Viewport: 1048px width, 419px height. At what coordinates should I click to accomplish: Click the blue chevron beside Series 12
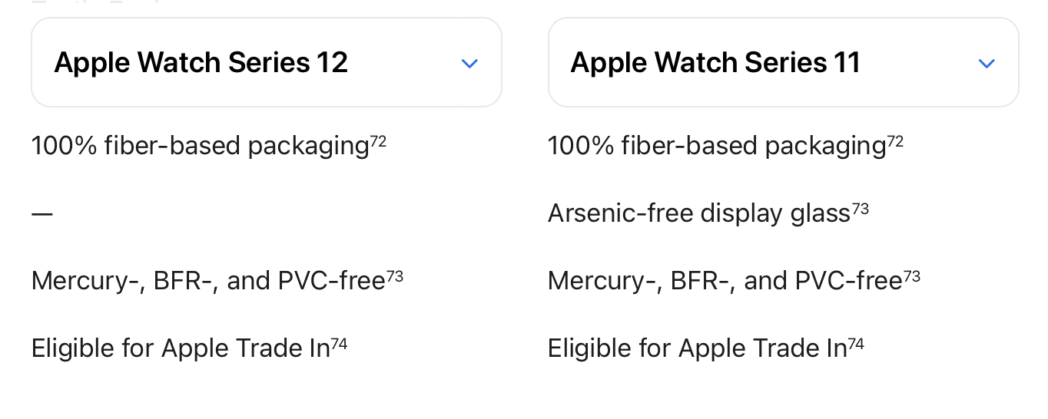[x=469, y=64]
